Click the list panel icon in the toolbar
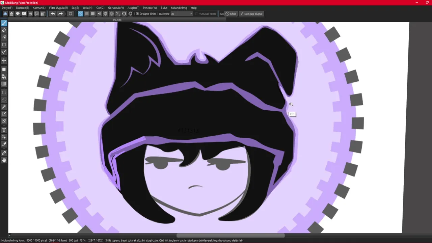 coord(36,14)
